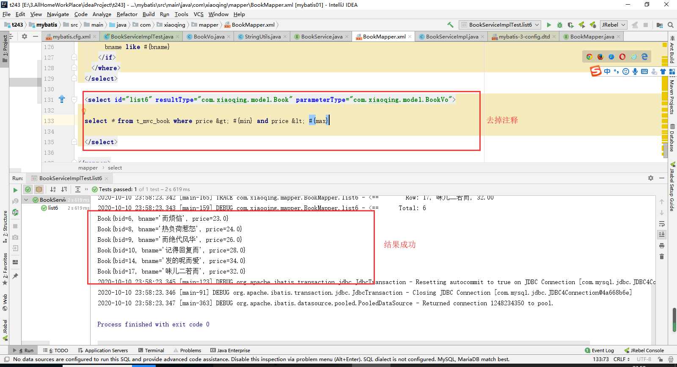Open Terminal tool window

tap(151, 351)
